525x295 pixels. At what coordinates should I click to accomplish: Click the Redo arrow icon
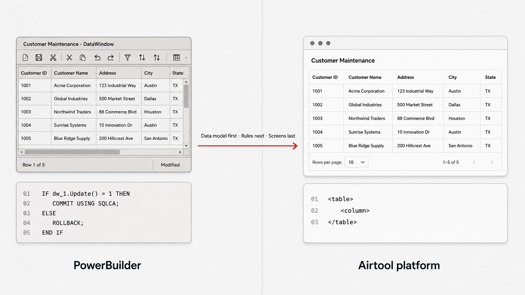tap(111, 57)
